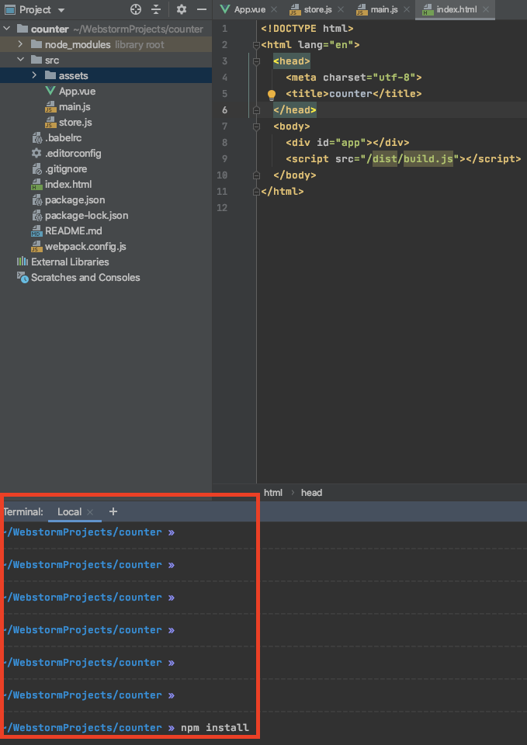Click the yellow lightbulb intention icon
Viewport: 527px width, 745px height.
pyautogui.click(x=272, y=94)
